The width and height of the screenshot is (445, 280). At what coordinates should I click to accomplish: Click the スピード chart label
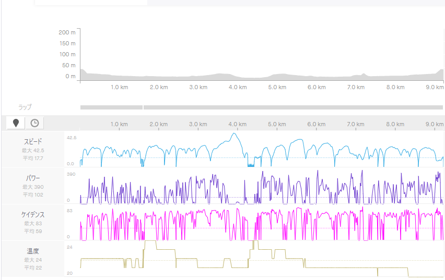pyautogui.click(x=33, y=141)
